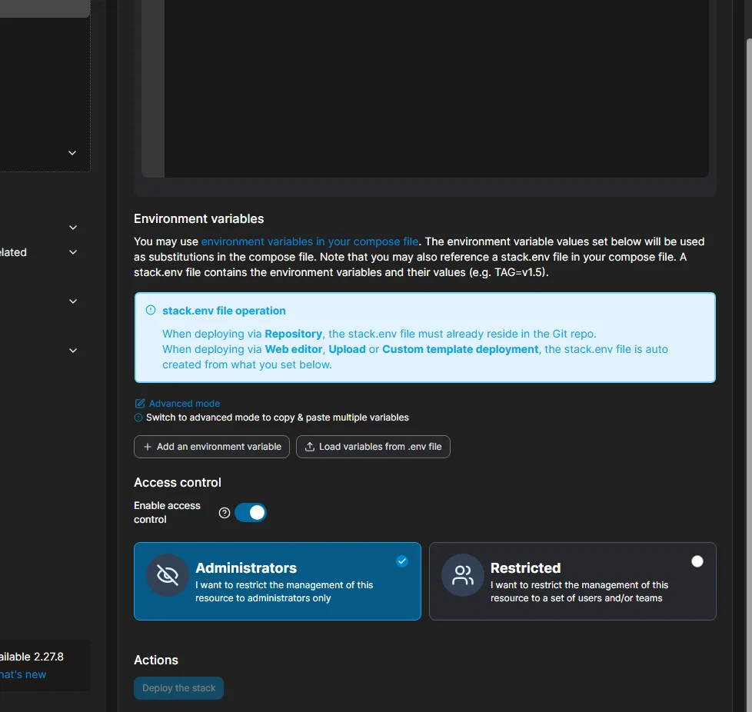Click the info icon beside stack.env file operation
The height and width of the screenshot is (712, 752).
(x=151, y=310)
